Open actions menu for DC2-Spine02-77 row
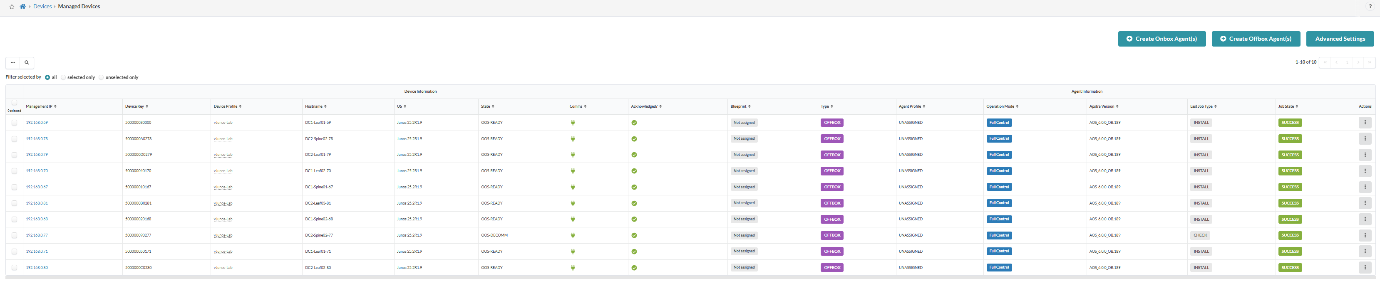The height and width of the screenshot is (301, 1380). point(1365,235)
